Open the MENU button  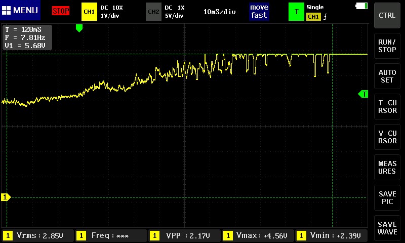pyautogui.click(x=20, y=10)
